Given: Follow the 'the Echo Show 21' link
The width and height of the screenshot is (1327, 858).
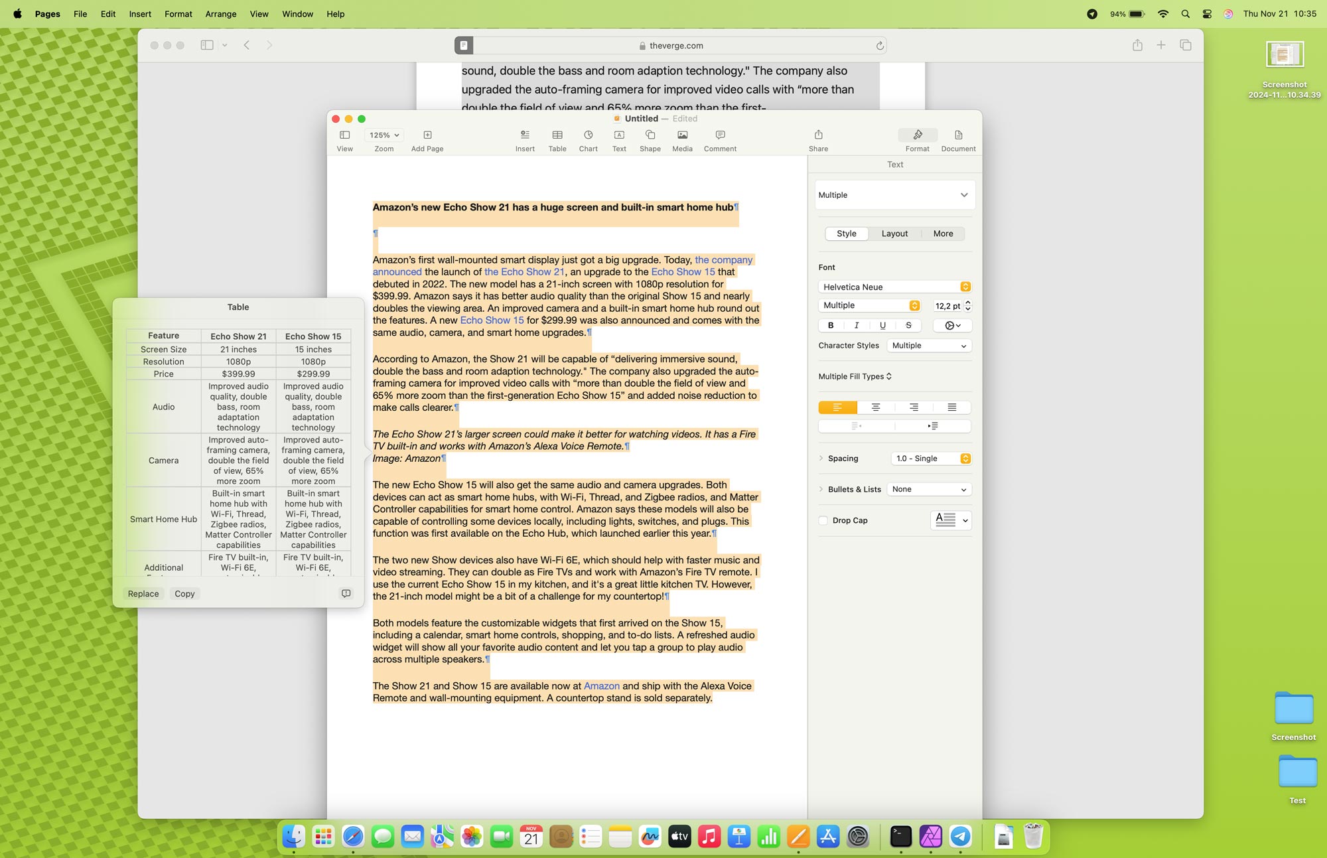Looking at the screenshot, I should click(524, 272).
